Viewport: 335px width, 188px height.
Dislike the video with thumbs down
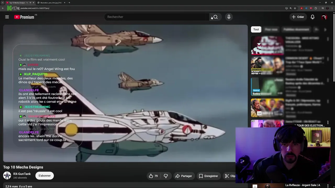pyautogui.click(x=166, y=176)
